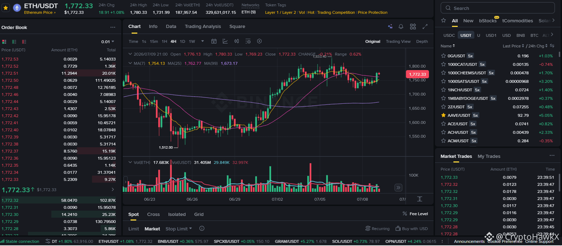Choose the Limit order type

[x=134, y=229]
